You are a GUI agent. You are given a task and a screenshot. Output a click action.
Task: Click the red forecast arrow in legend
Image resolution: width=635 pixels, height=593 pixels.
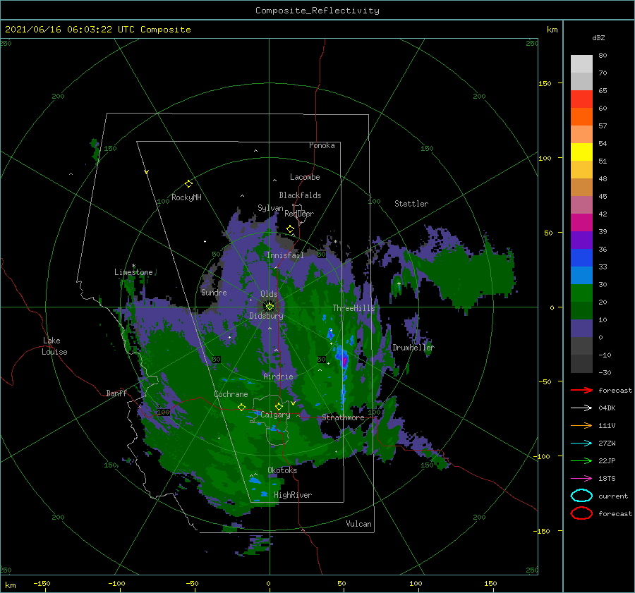coord(581,390)
